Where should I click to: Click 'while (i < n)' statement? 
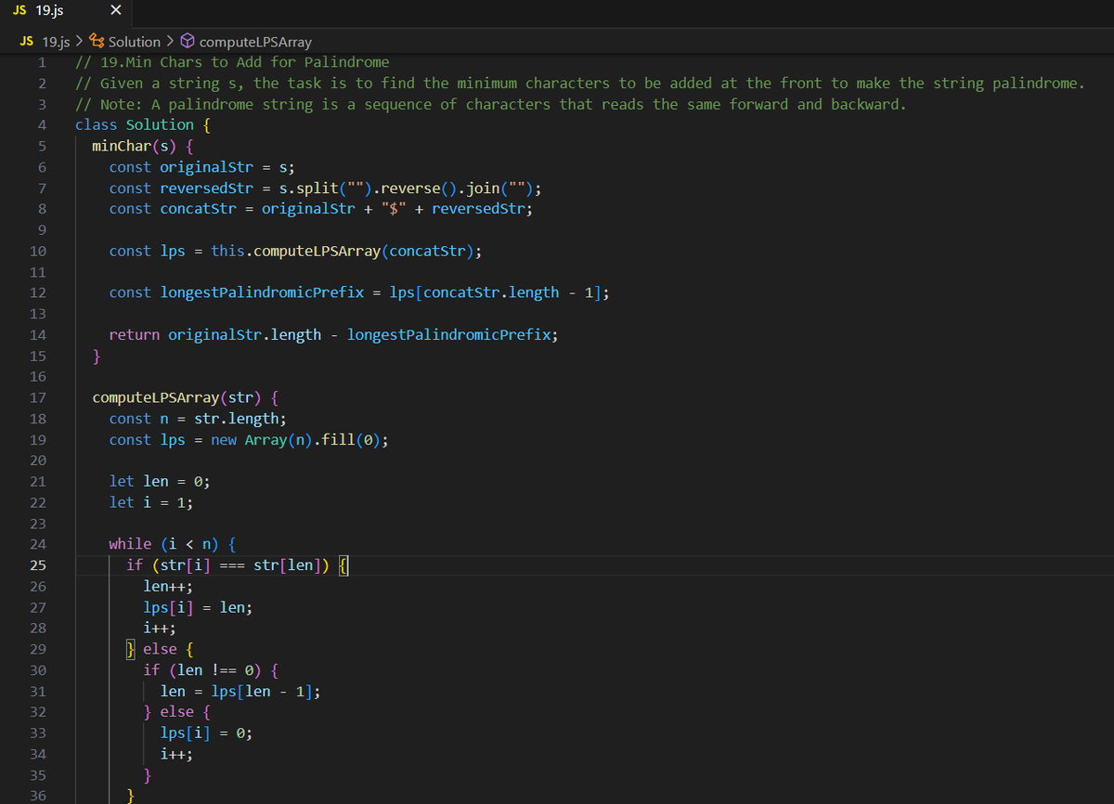(163, 544)
